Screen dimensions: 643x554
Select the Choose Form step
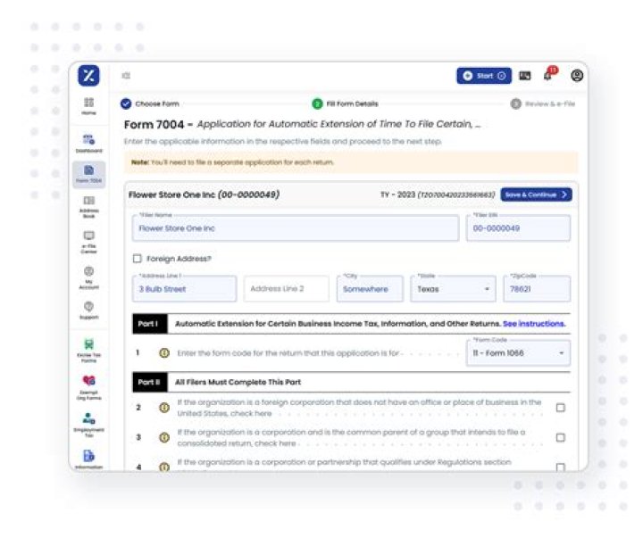click(150, 104)
